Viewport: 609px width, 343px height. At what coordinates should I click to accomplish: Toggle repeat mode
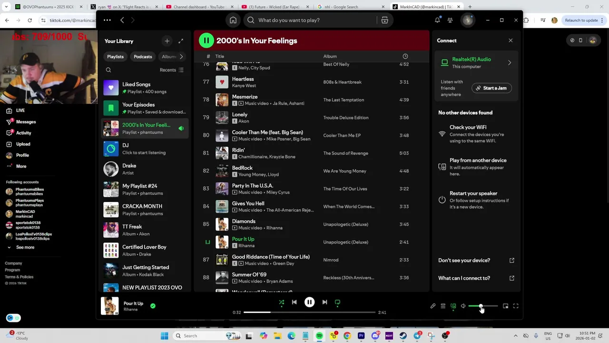click(x=337, y=302)
